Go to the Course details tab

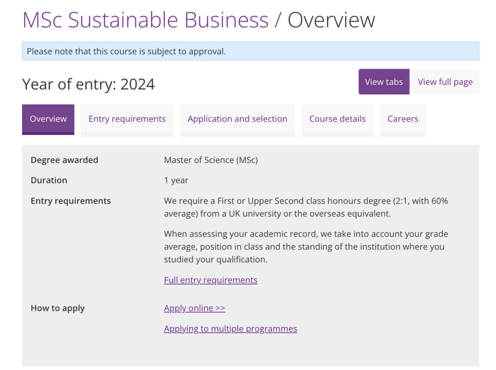[337, 119]
